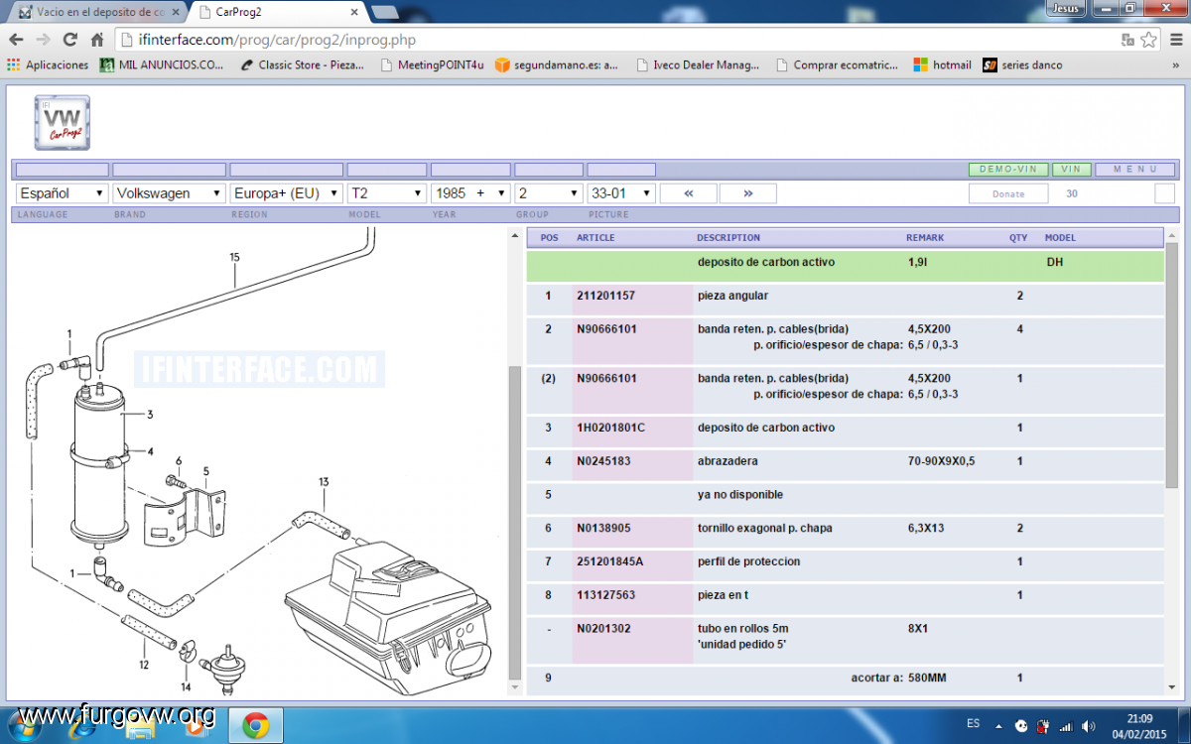Open Windows Explorer in the taskbar
The width and height of the screenshot is (1191, 744).
140,726
